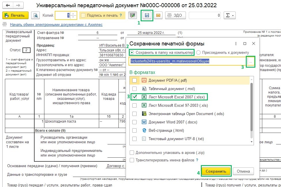The image size is (281, 187).
Task: Check Текстовый документ UTF-8 (.txt) checkbox
Action: coord(134,139)
